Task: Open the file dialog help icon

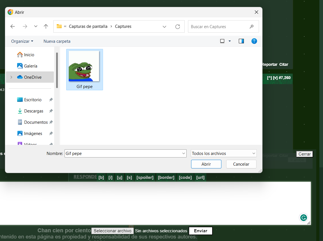Action: pos(254,41)
